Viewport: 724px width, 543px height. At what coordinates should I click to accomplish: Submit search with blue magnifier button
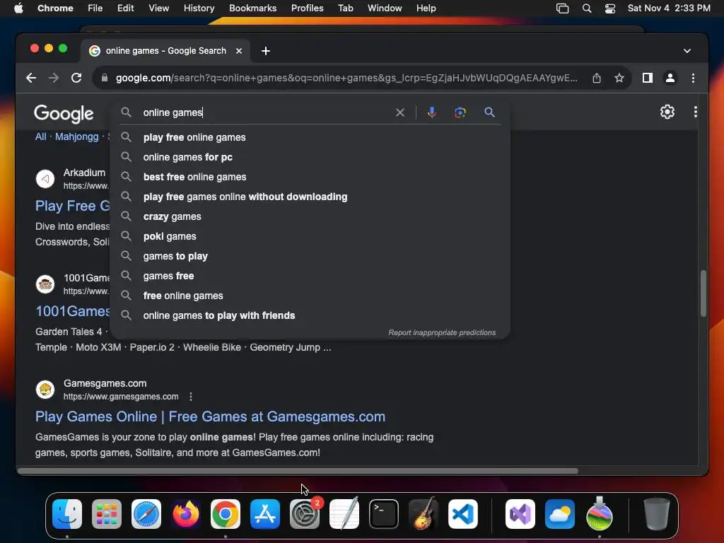pos(489,112)
